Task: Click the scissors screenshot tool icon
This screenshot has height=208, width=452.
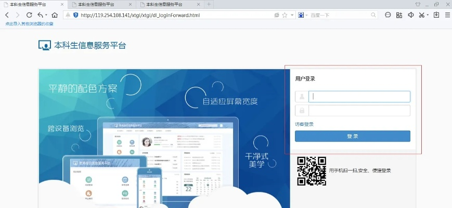Action: coord(422,15)
